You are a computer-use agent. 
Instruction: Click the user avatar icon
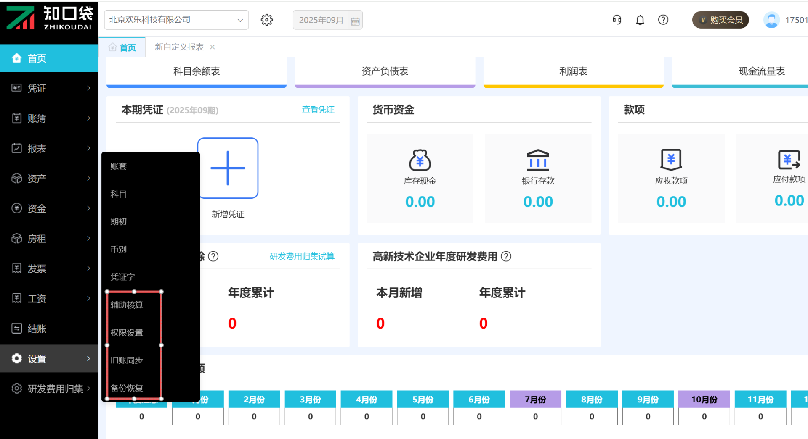coord(771,20)
